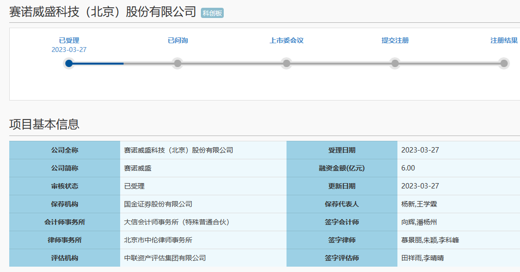
Task: Click the 签字律师 header cell
Action: (x=342, y=240)
